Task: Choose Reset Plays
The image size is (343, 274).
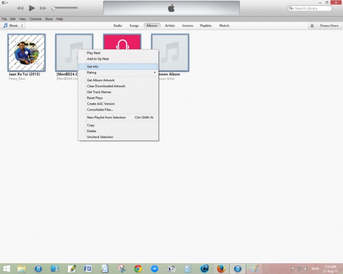Action: 118,98
